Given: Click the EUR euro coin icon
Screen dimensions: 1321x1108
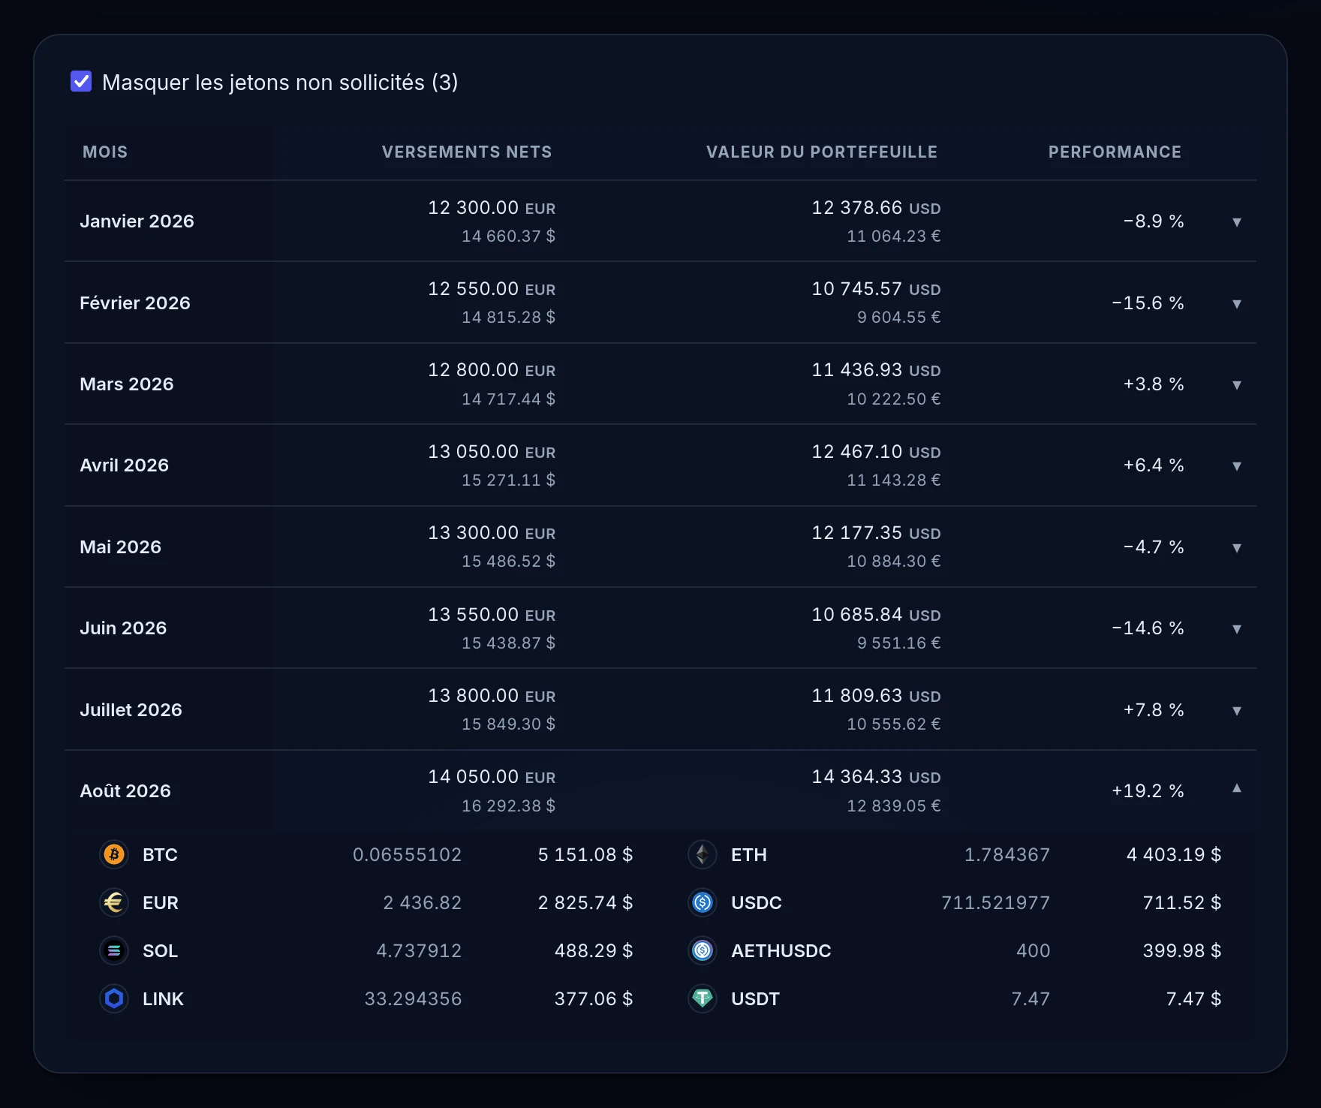Looking at the screenshot, I should (x=114, y=902).
